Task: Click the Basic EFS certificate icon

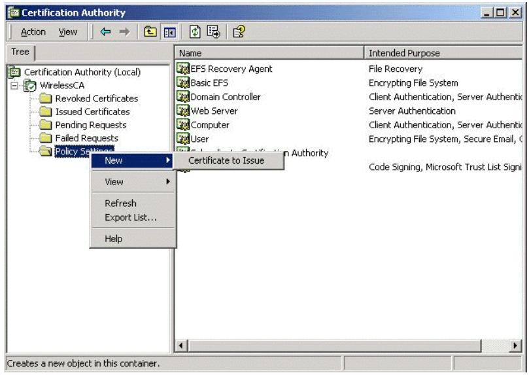Action: coord(183,82)
